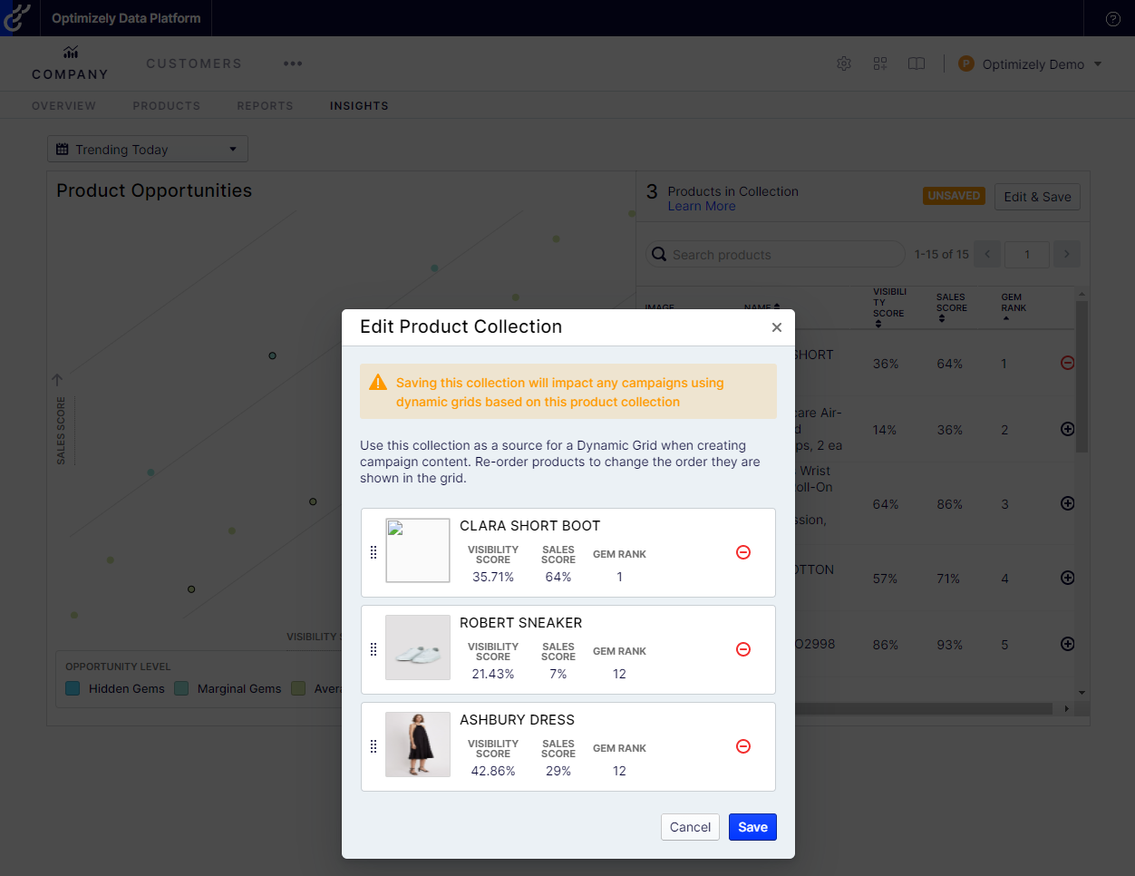Screen dimensions: 1135x876
Task: Open the Learn More link
Action: (x=702, y=206)
